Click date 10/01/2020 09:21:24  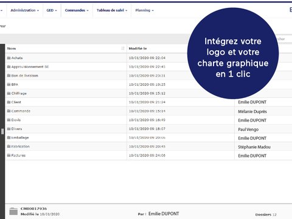[147, 102]
